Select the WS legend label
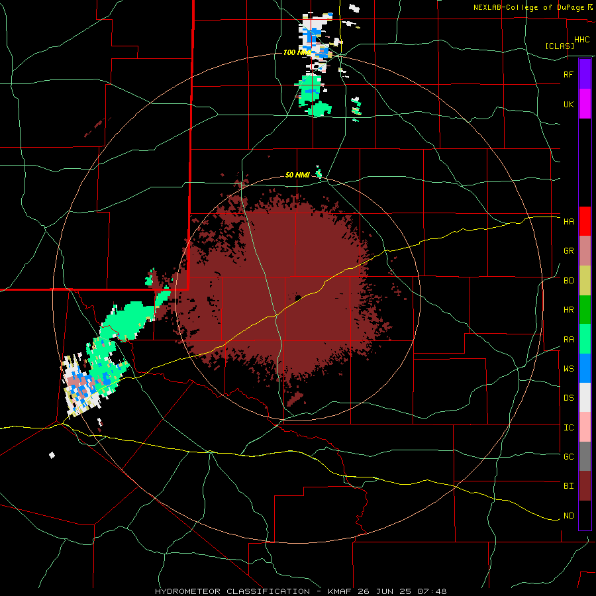 [x=568, y=369]
